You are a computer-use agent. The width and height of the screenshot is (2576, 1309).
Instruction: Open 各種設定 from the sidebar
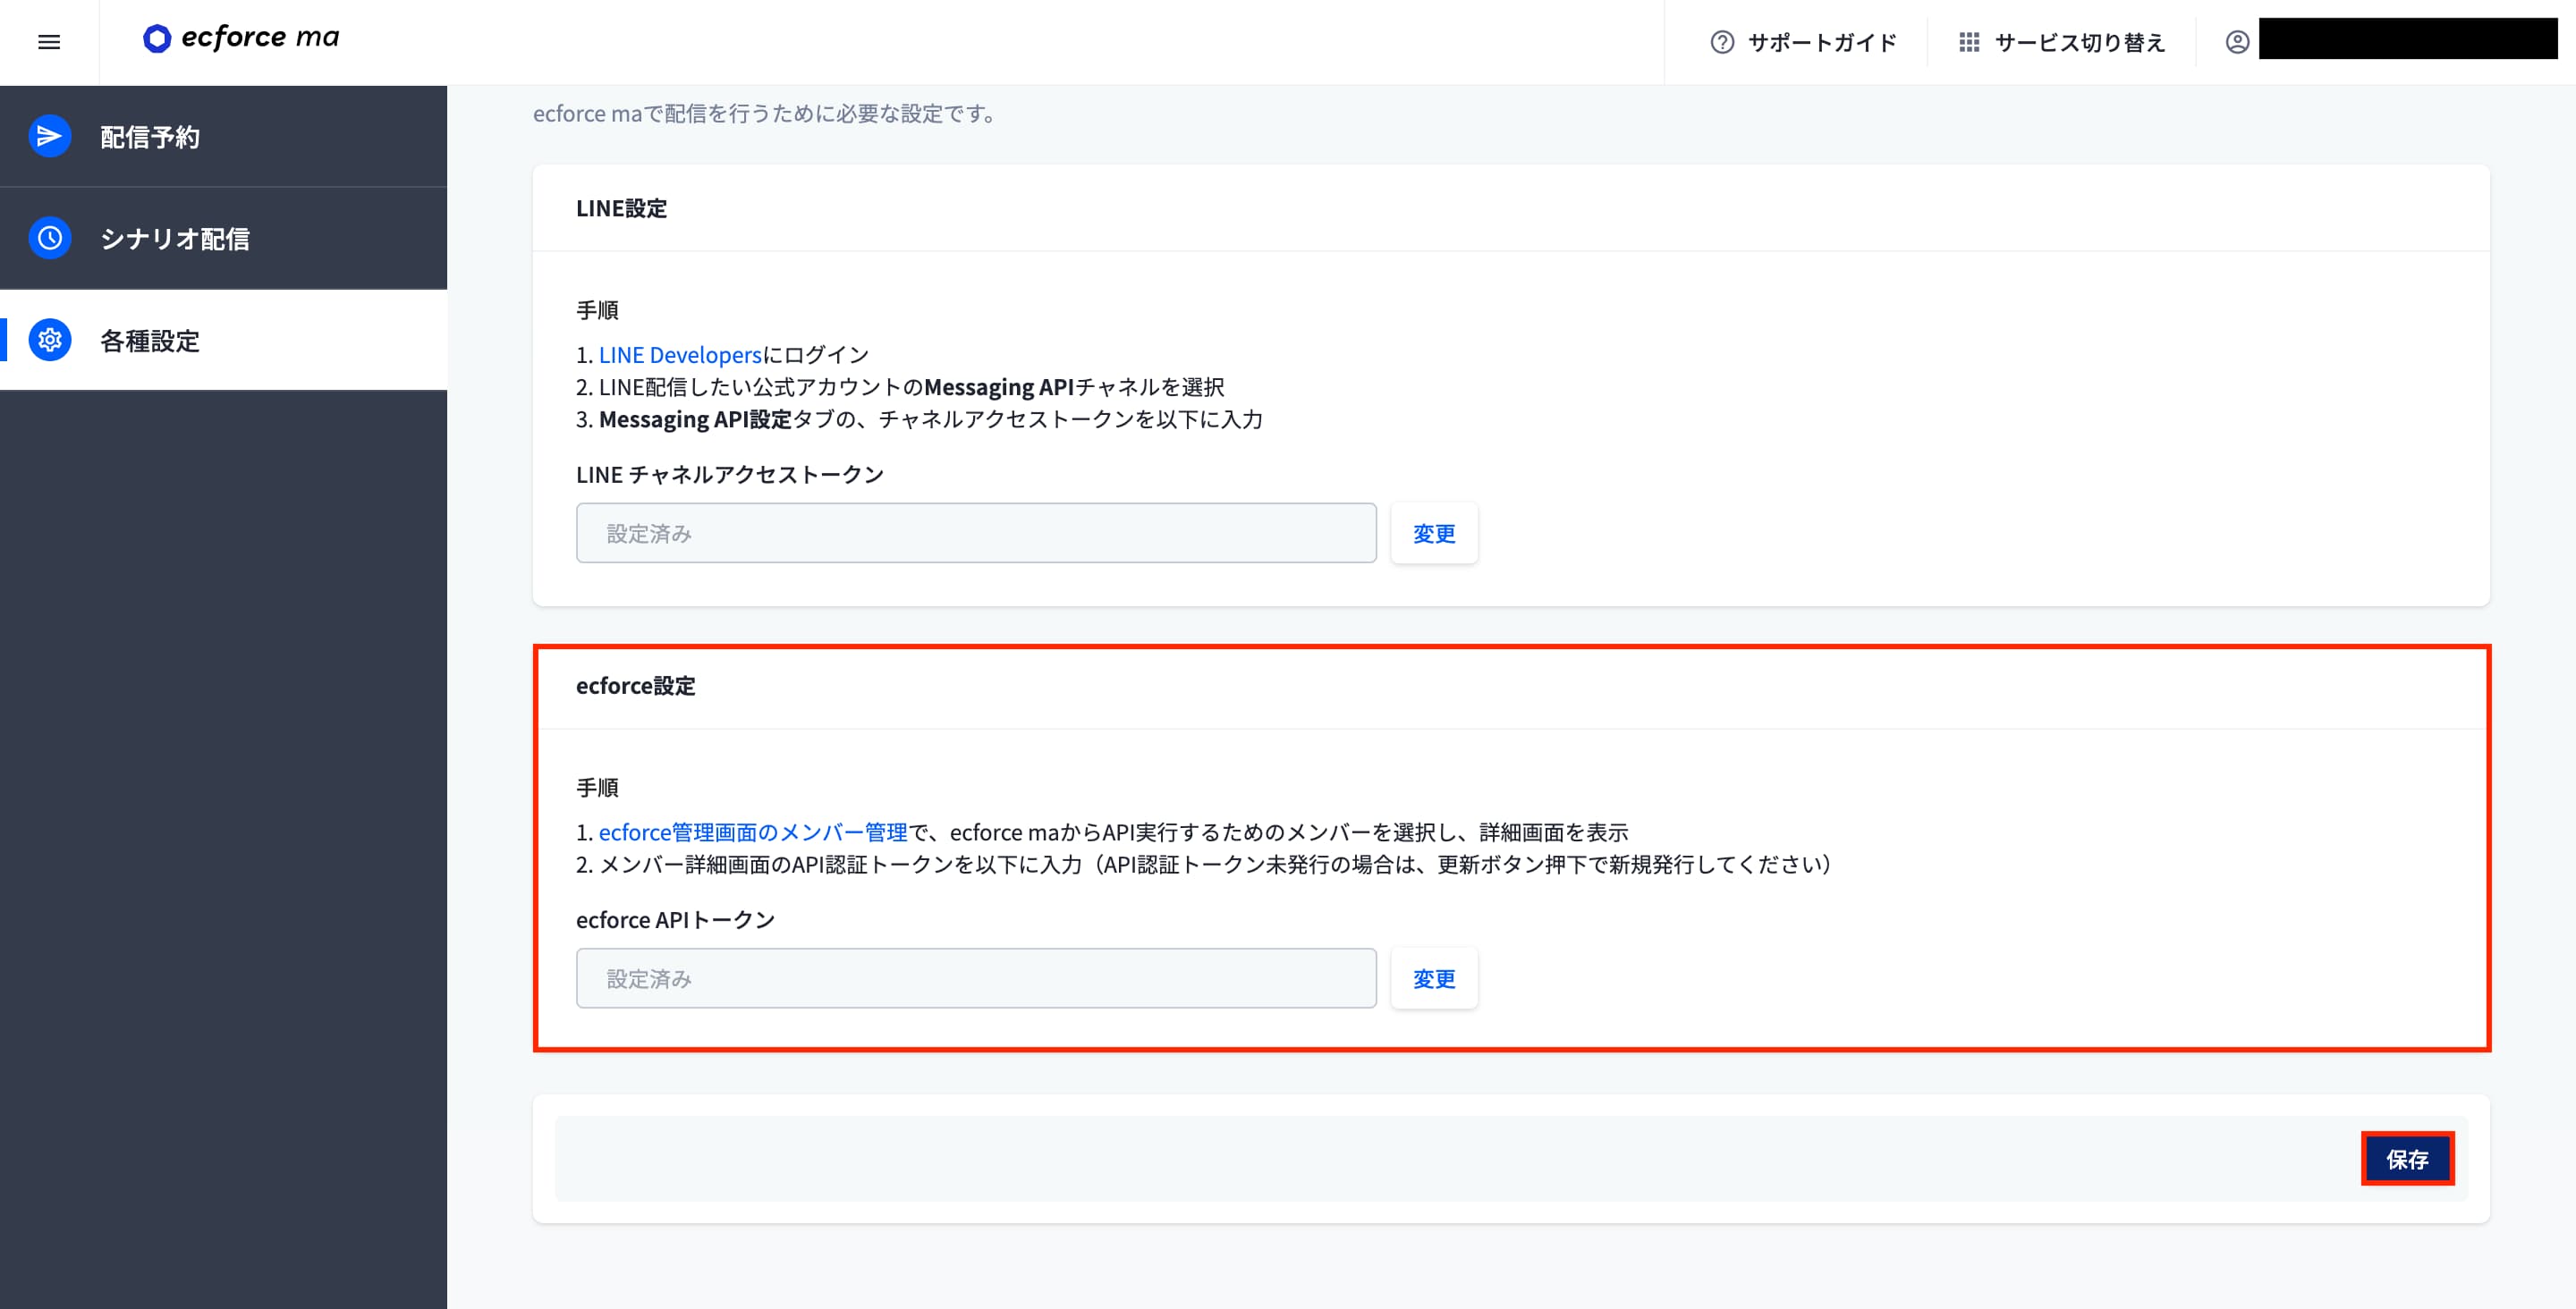(x=148, y=341)
